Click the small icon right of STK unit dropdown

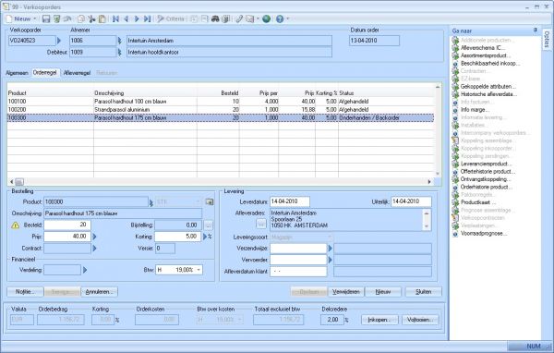[210, 202]
